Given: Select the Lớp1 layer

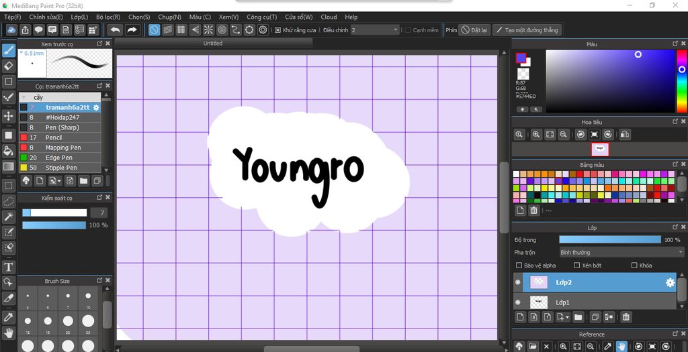Looking at the screenshot, I should (595, 302).
